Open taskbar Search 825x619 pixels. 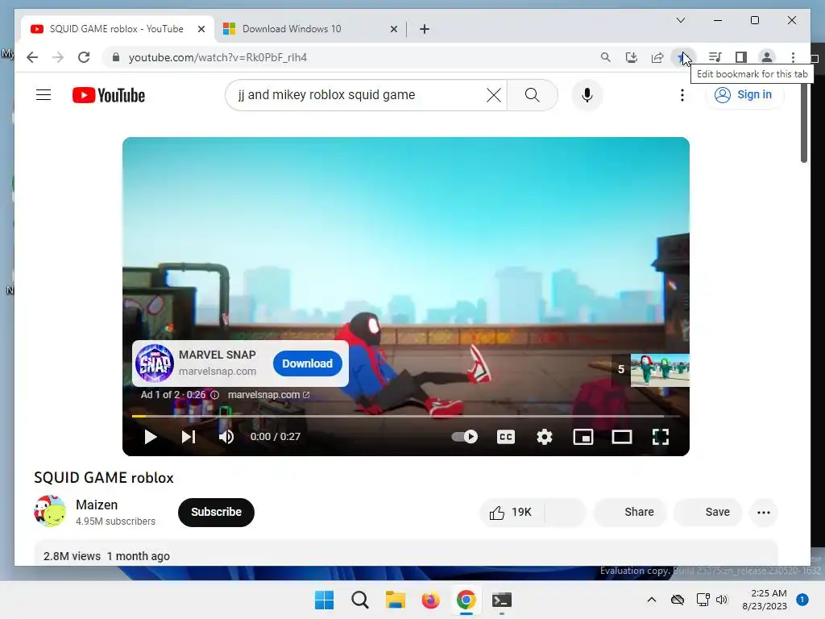(360, 600)
